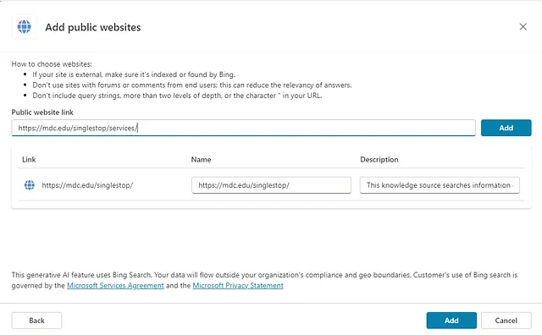
Task: Close the Add public websites dialog
Action: pyautogui.click(x=523, y=26)
